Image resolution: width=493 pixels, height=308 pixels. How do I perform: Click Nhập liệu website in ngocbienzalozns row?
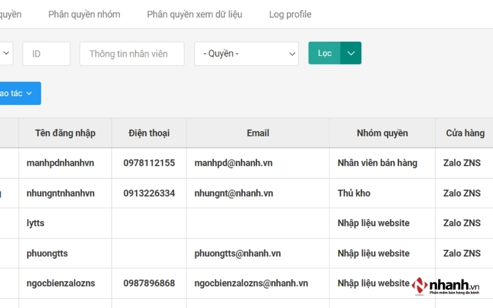click(x=374, y=283)
